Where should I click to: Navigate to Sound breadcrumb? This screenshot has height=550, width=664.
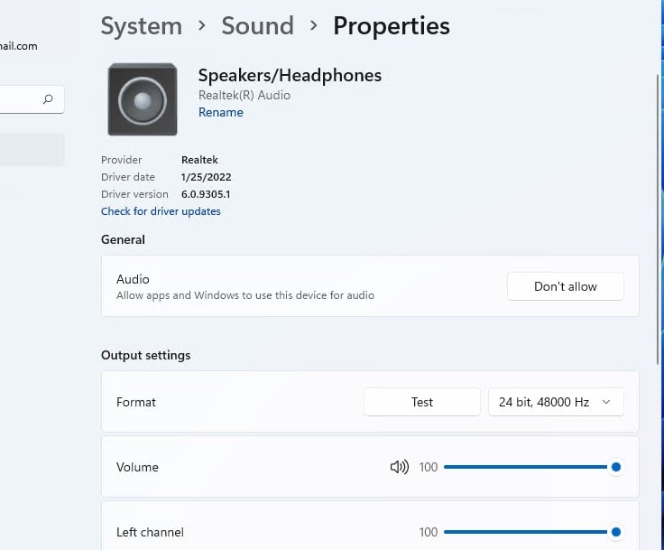click(x=257, y=26)
